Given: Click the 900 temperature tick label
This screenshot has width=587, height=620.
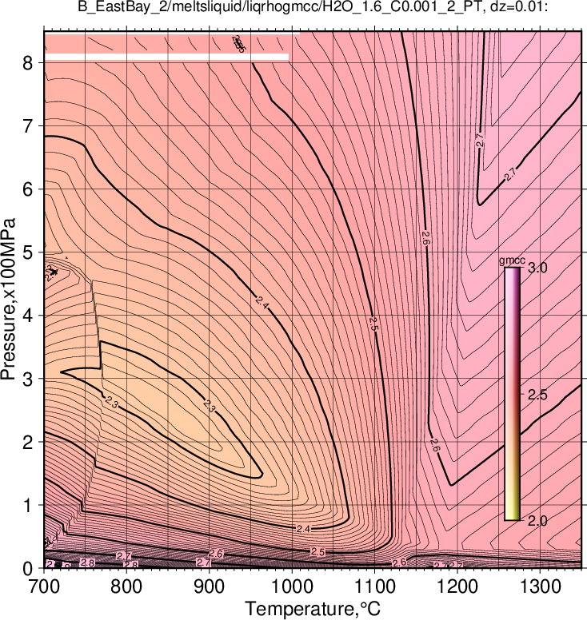Looking at the screenshot, I should (209, 586).
